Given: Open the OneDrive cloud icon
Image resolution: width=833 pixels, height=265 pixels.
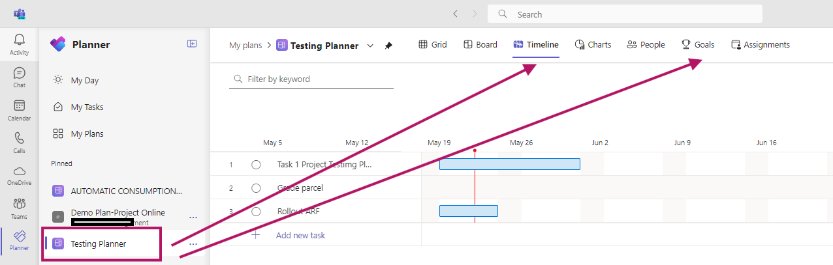Looking at the screenshot, I should pyautogui.click(x=19, y=175).
